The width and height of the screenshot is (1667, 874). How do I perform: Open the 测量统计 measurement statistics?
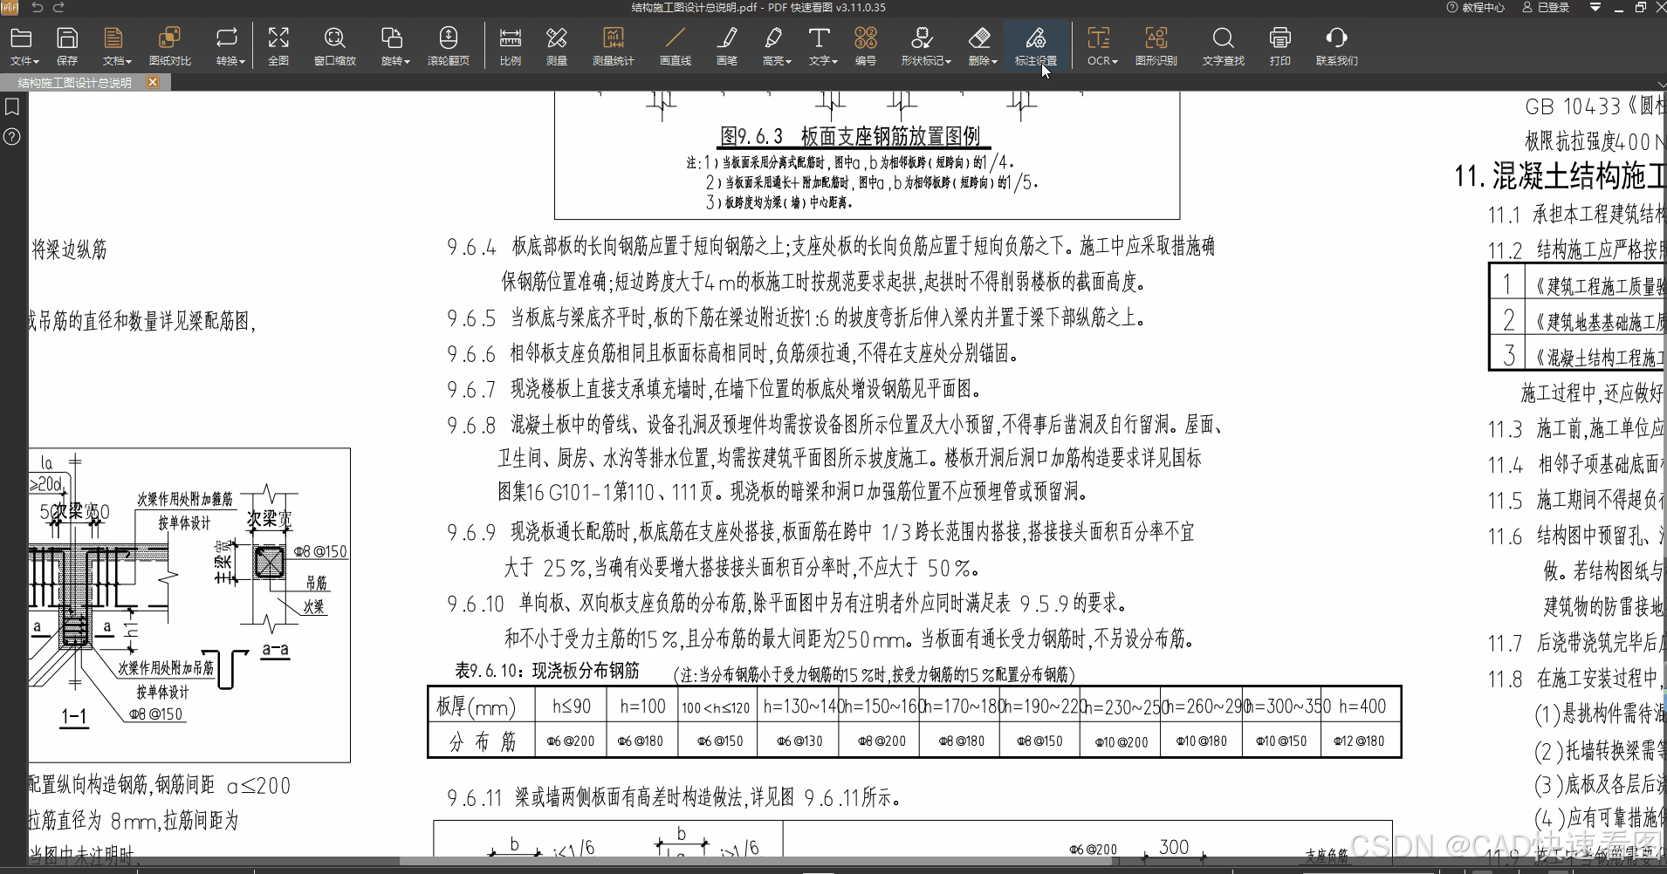614,46
